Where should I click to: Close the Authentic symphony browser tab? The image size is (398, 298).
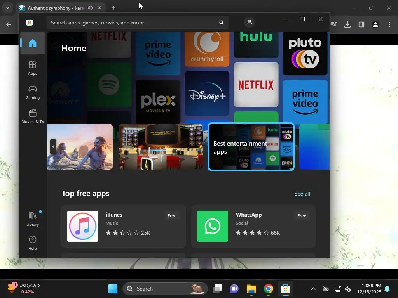[99, 8]
